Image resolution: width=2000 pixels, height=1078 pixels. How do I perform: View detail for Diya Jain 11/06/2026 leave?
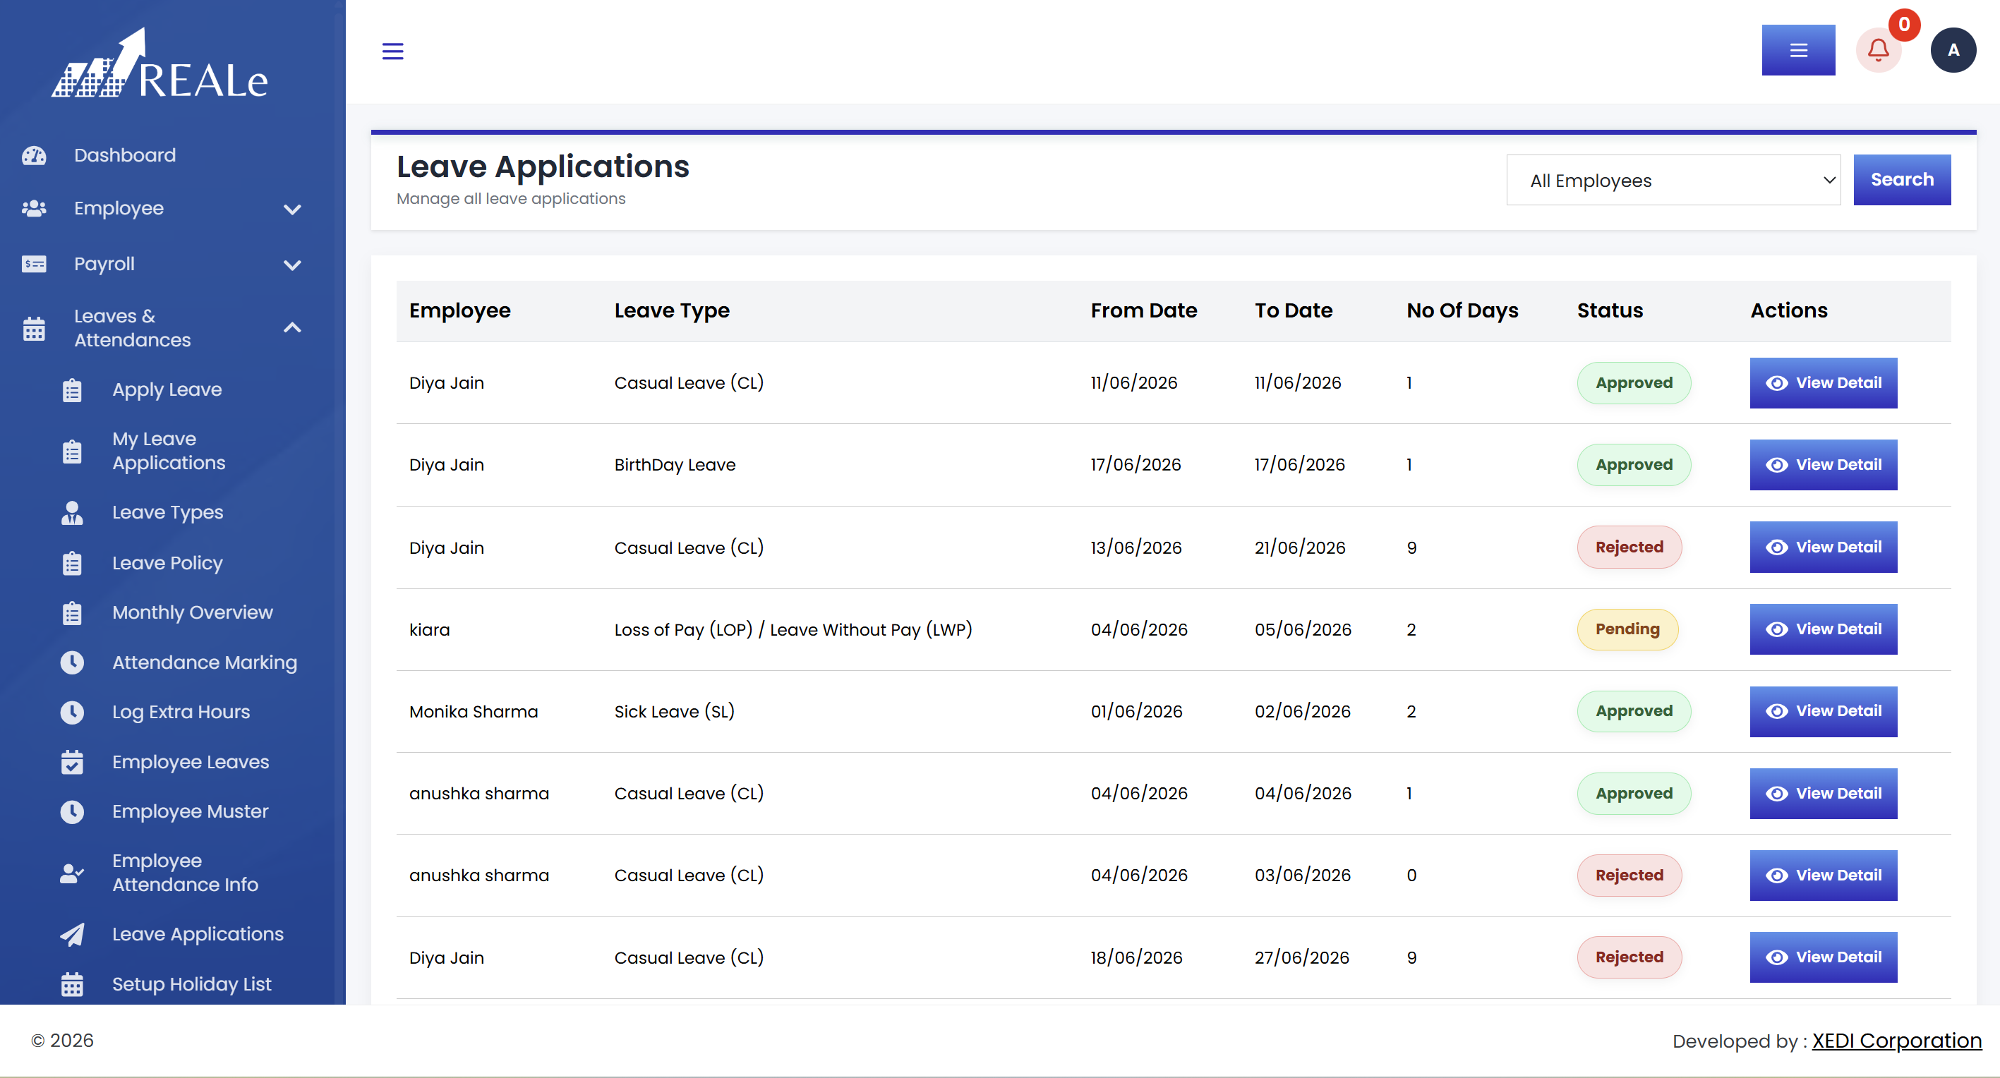pos(1823,382)
